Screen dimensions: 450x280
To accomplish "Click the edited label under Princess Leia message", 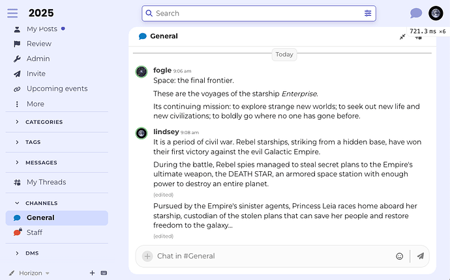I will pos(163,236).
